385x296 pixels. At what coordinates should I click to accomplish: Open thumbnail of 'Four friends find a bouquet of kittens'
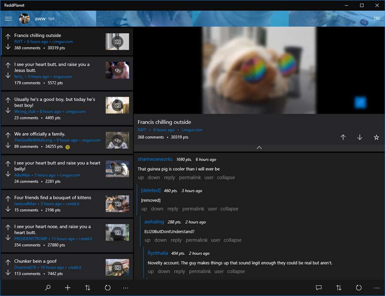click(117, 204)
